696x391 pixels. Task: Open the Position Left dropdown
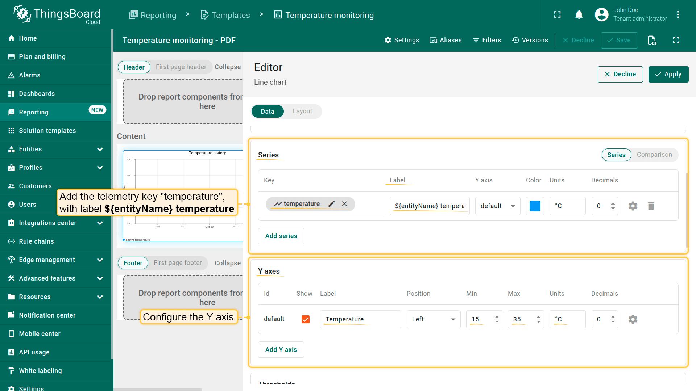pyautogui.click(x=433, y=319)
